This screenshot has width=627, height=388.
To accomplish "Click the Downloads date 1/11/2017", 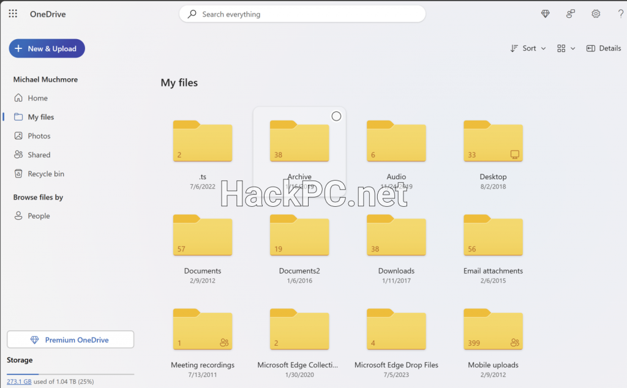I will tap(396, 281).
